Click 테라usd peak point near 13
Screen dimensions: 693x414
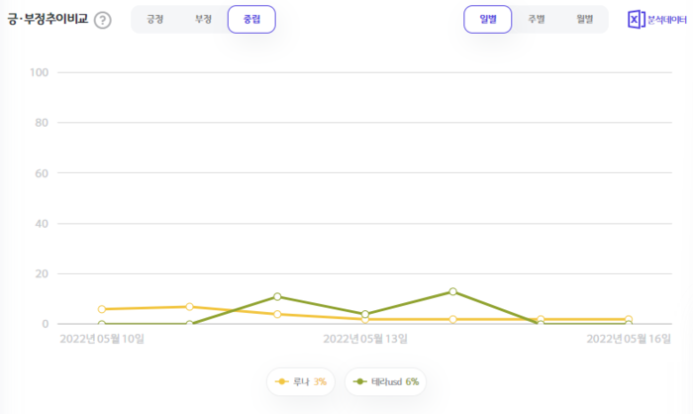click(452, 291)
